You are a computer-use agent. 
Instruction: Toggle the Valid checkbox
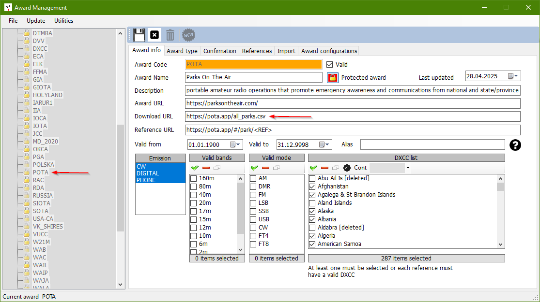330,65
